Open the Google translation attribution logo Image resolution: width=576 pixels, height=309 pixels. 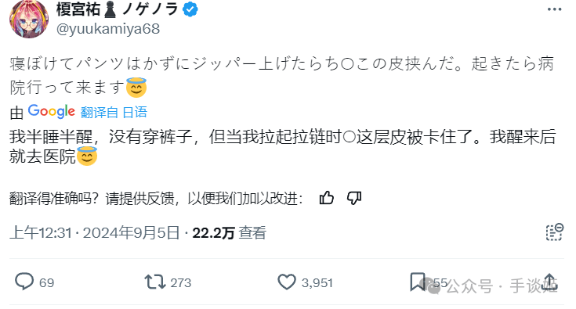(x=52, y=111)
